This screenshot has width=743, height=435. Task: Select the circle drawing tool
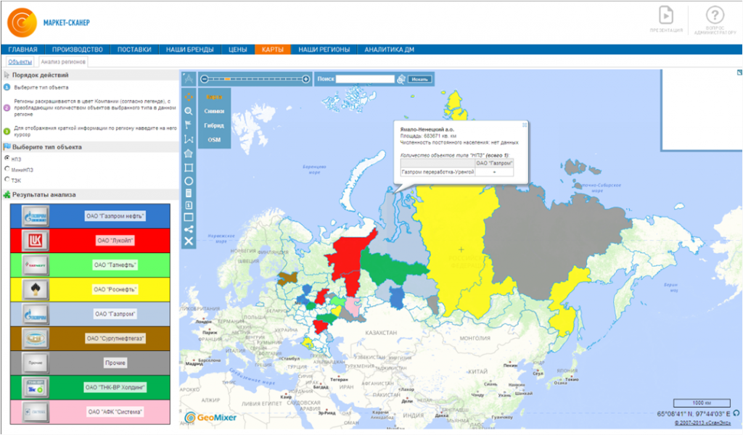pyautogui.click(x=189, y=181)
